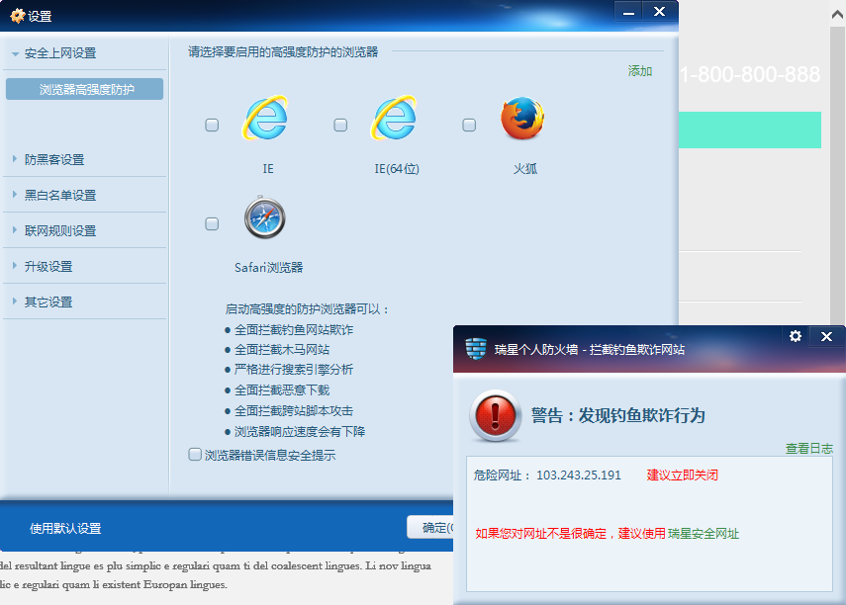The height and width of the screenshot is (605, 846).
Task: Minimize the 设置 window
Action: tap(628, 12)
